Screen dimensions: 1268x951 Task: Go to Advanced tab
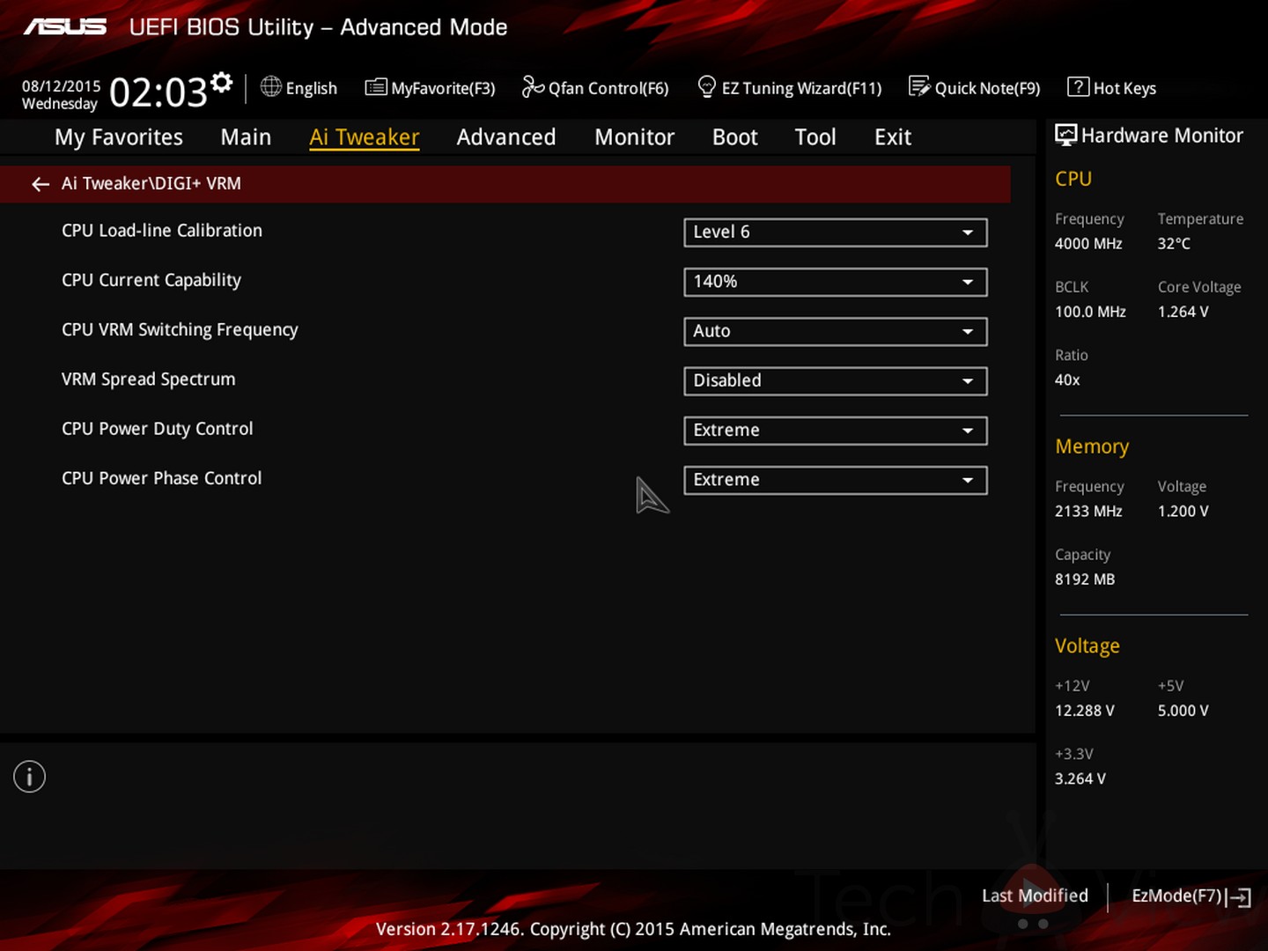click(x=506, y=137)
